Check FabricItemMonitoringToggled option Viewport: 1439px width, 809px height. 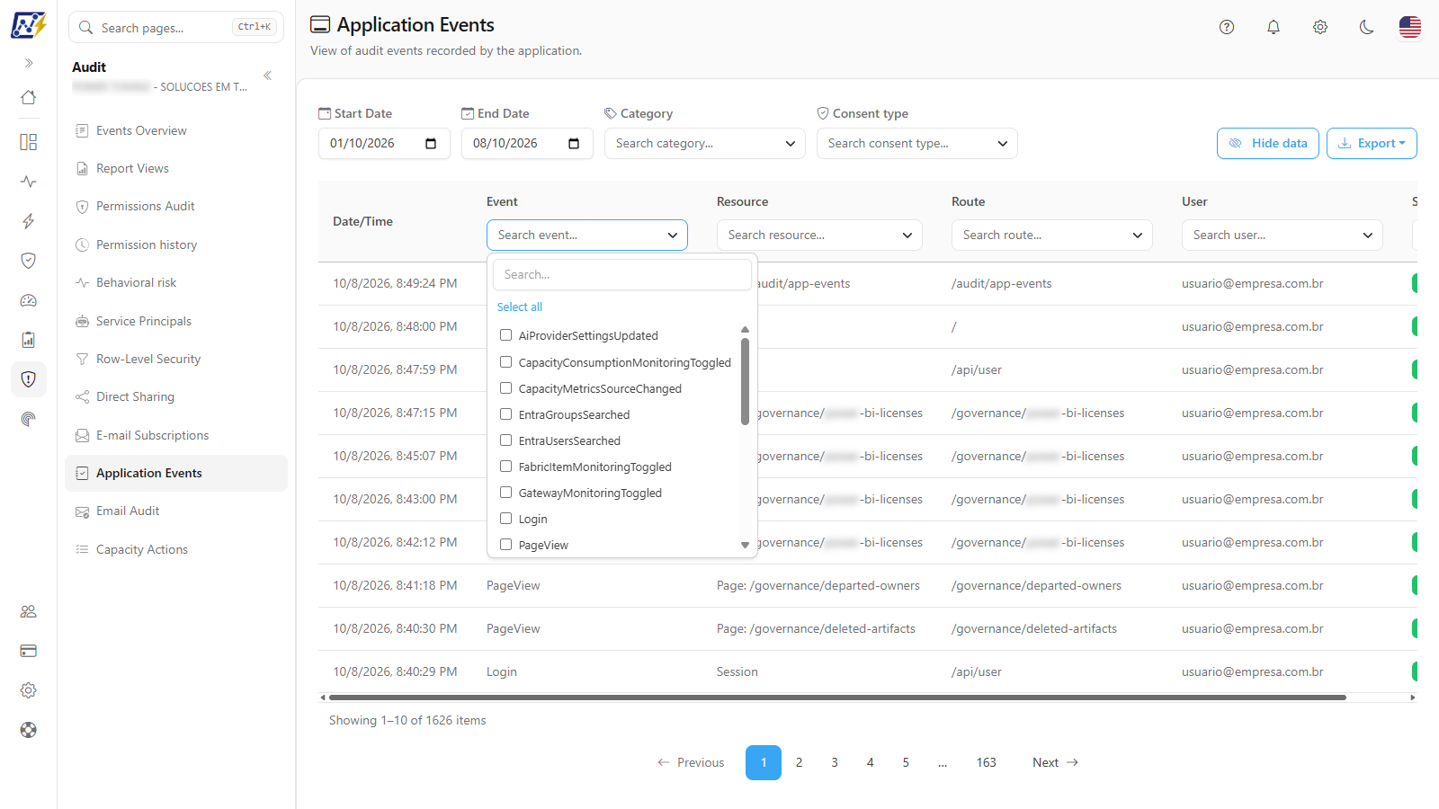pos(506,467)
